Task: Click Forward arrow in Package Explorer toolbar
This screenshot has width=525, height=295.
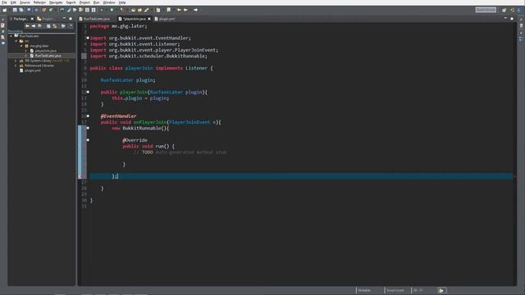Action: click(x=34, y=25)
